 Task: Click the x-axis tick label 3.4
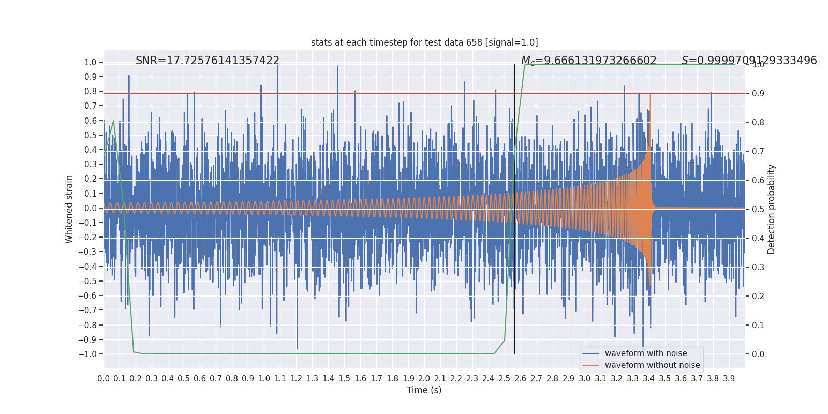648,379
